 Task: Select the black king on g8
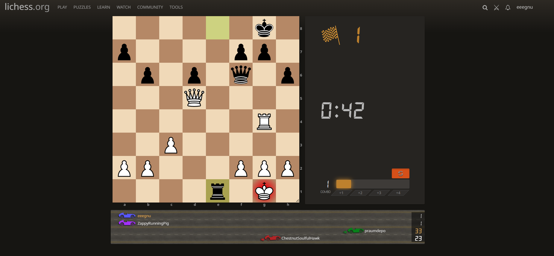coord(264,28)
